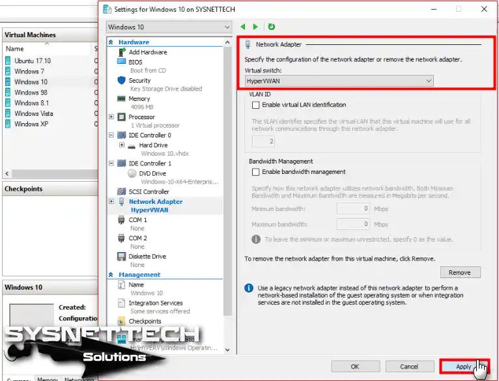Select 'Key Storage Drive disabled' text
Viewport: 499px width, 381px height.
(166, 89)
